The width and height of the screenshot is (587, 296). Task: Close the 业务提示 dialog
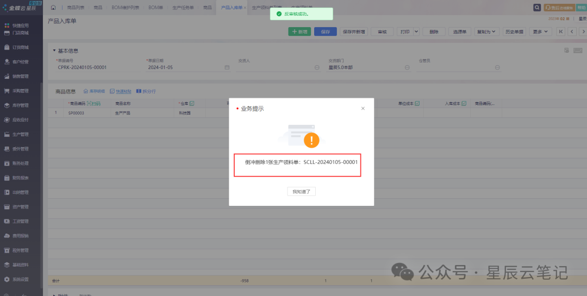363,109
